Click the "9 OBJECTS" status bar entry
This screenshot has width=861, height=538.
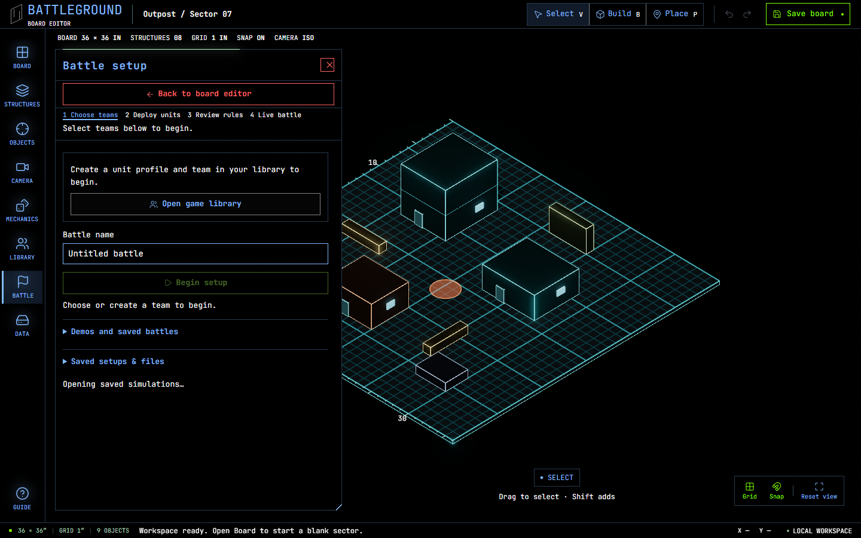(113, 531)
